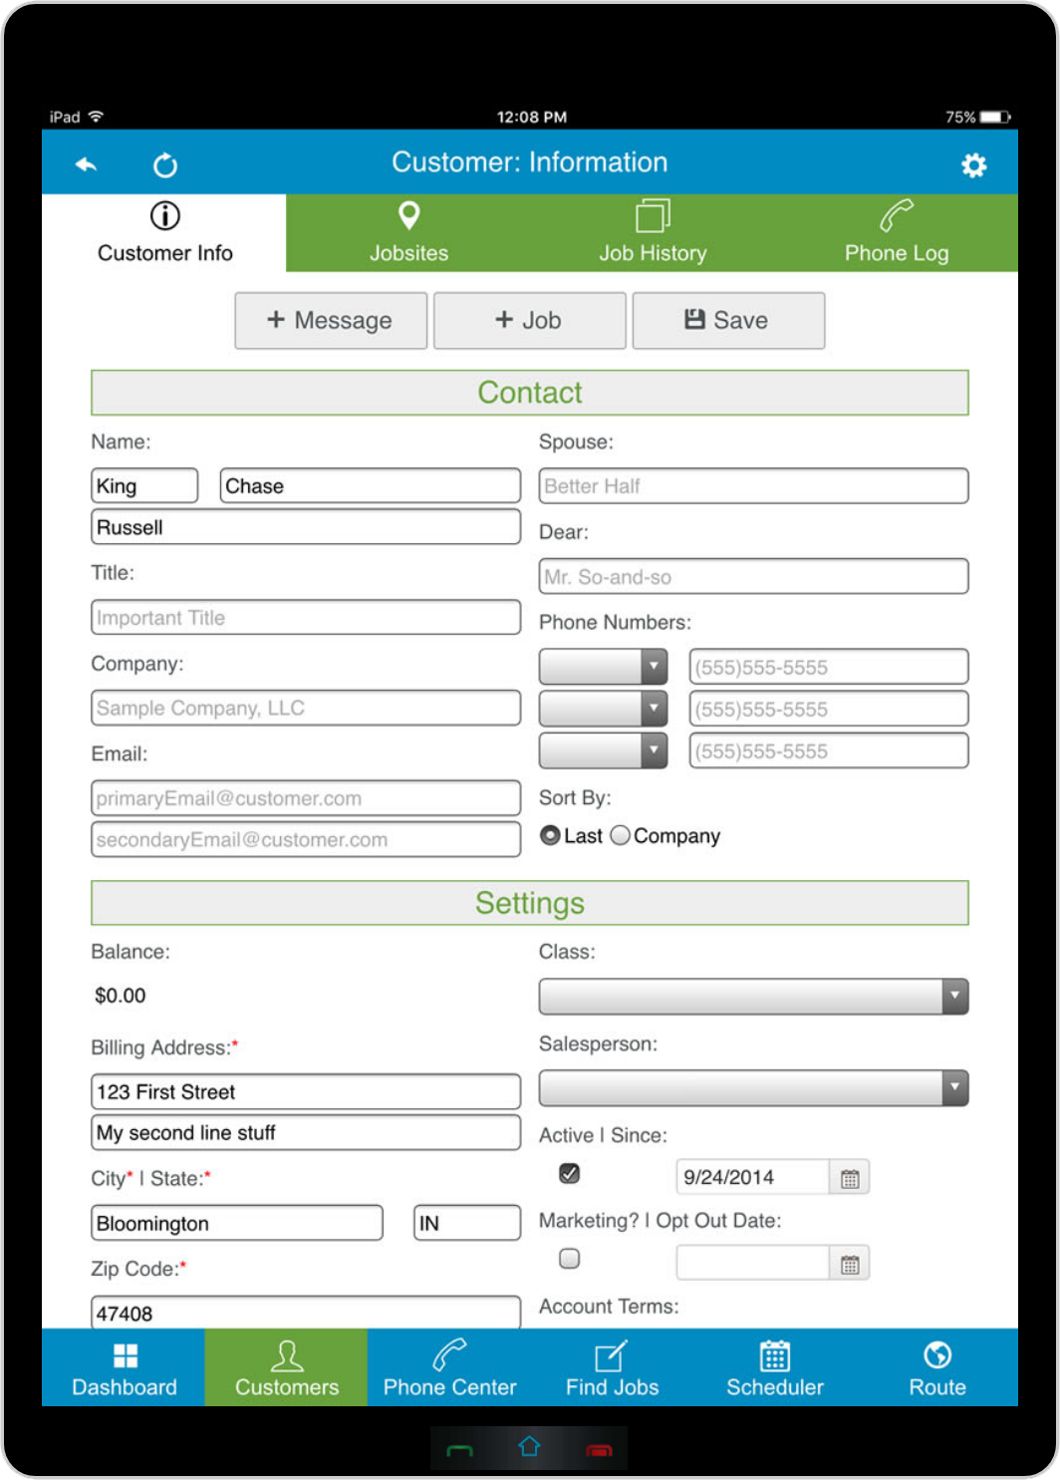Image resolution: width=1060 pixels, height=1480 pixels.
Task: Click the + Job button
Action: (530, 321)
